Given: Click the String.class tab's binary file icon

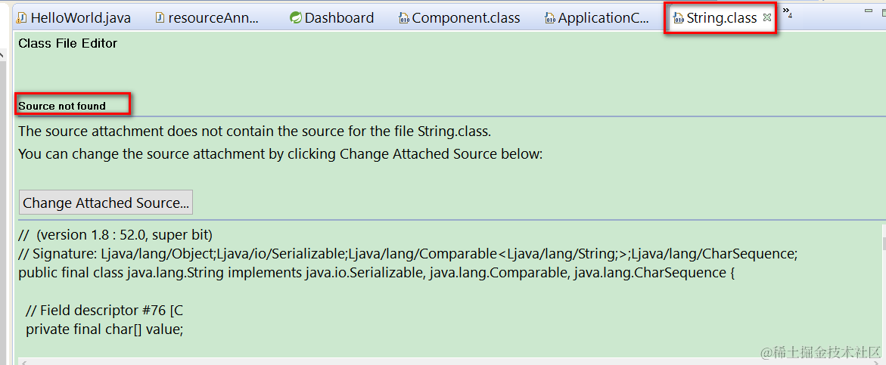Looking at the screenshot, I should pos(678,18).
